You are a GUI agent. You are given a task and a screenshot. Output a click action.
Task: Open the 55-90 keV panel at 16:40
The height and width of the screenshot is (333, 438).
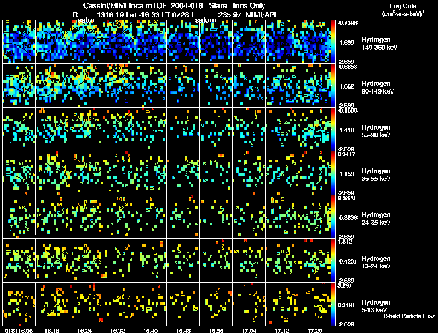[150, 130]
